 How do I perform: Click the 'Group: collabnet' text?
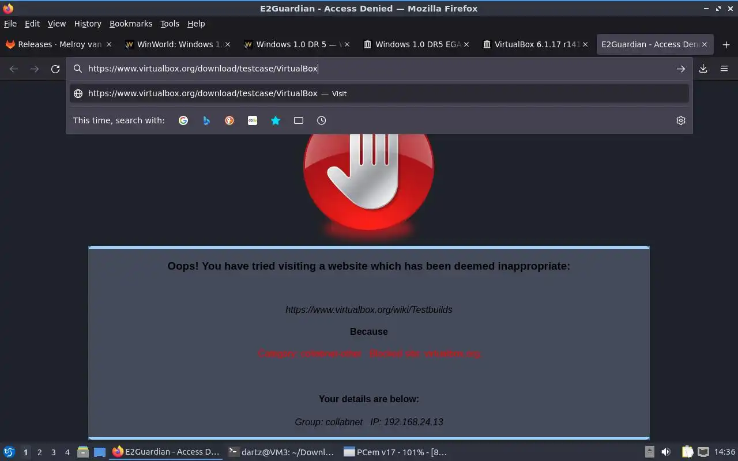point(329,422)
